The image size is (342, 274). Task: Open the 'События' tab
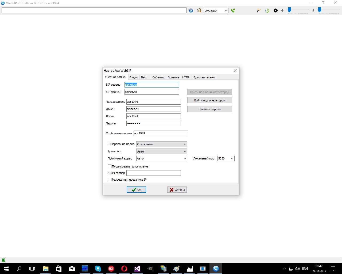[158, 77]
